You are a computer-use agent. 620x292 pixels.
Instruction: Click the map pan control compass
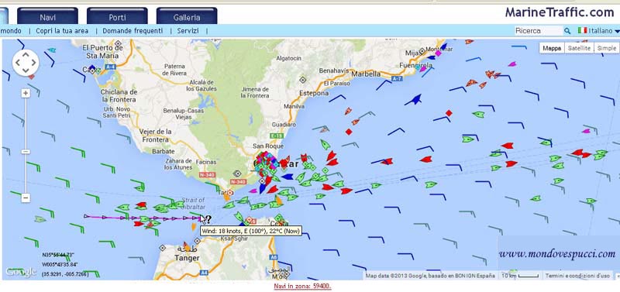[26, 63]
